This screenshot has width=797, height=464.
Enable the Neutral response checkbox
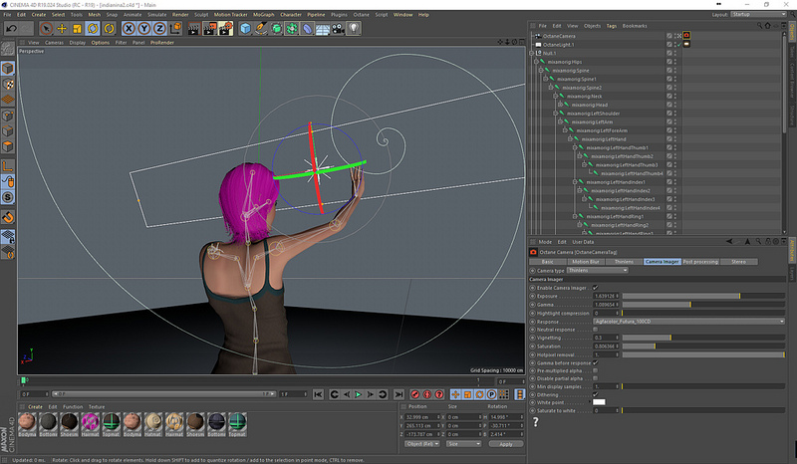click(596, 329)
